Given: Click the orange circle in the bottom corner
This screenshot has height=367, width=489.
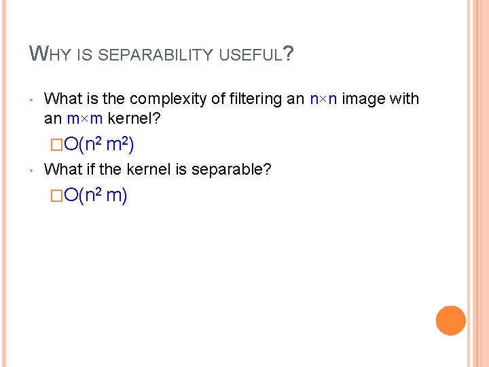Looking at the screenshot, I should 451,321.
